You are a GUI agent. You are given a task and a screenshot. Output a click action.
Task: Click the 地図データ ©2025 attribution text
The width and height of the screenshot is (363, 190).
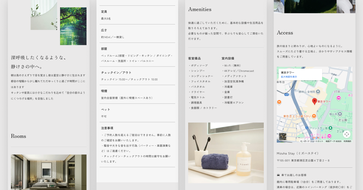click(333, 141)
